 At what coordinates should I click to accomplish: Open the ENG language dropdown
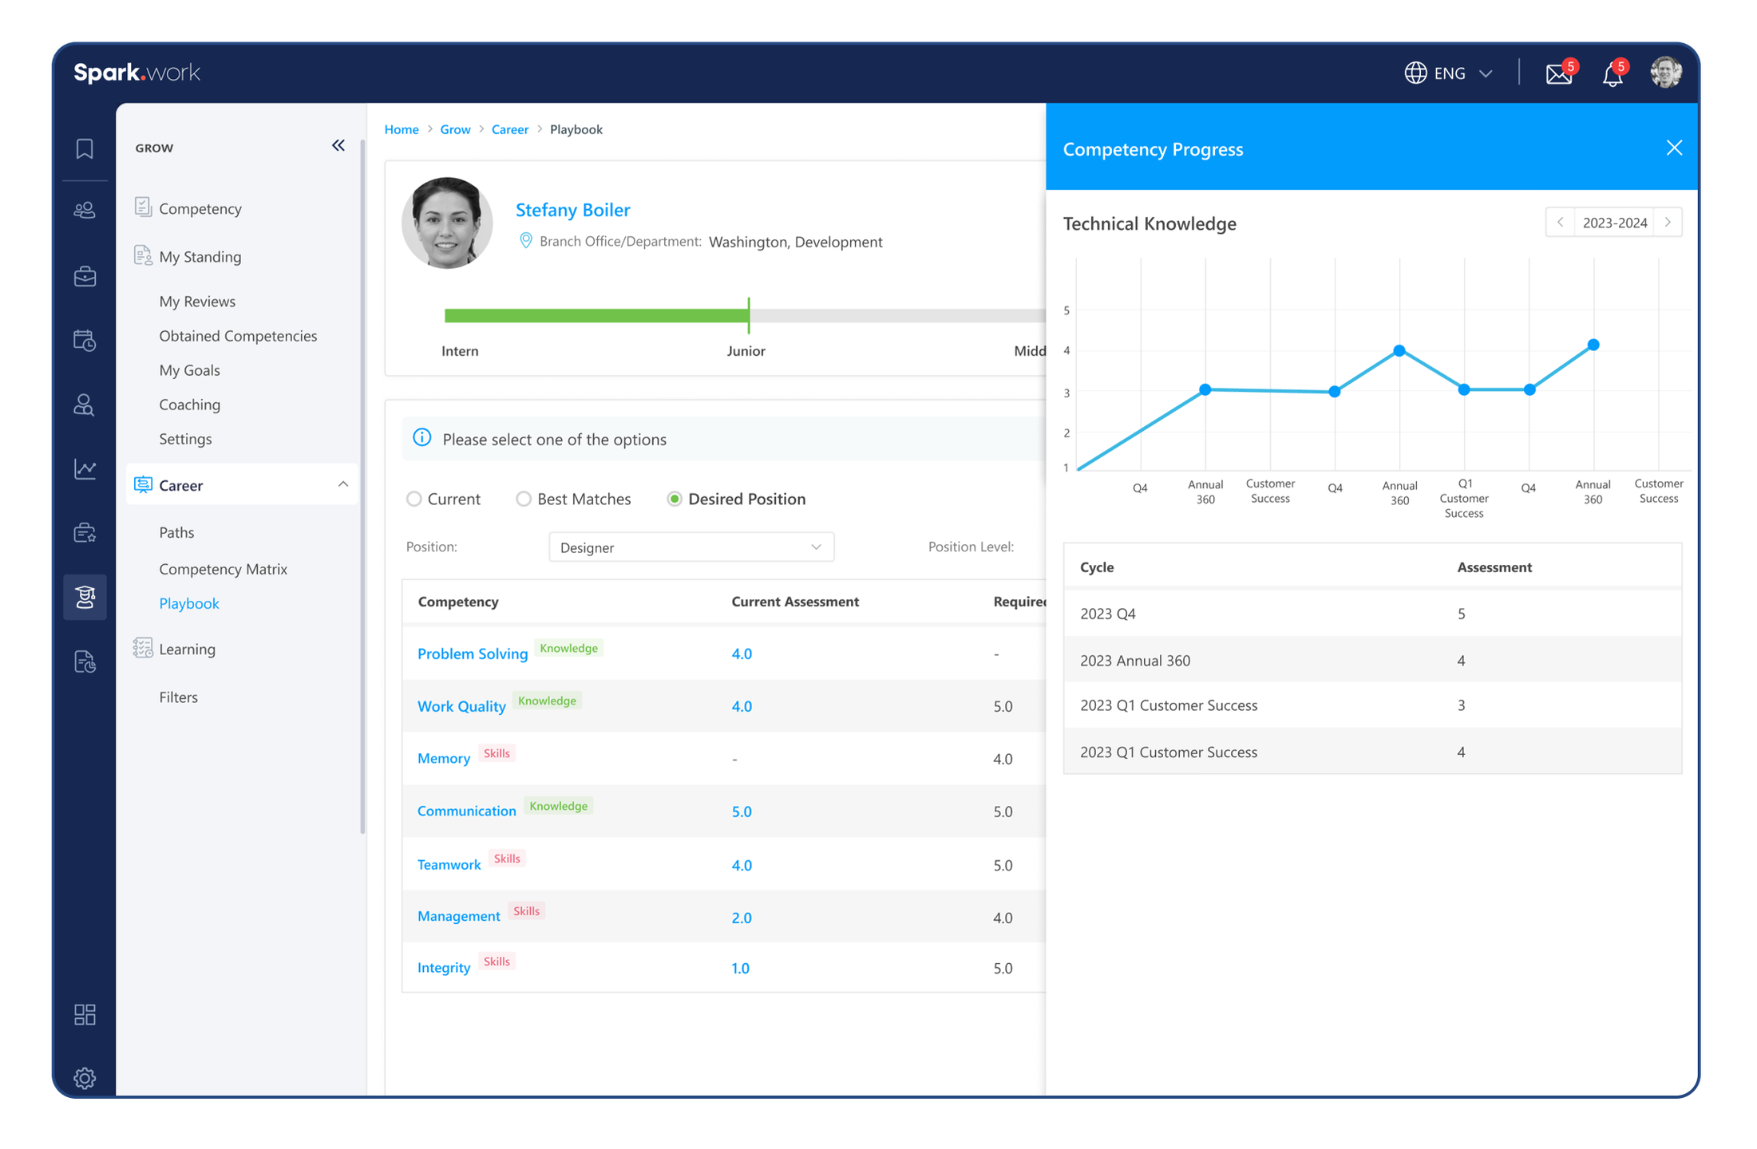(1449, 73)
